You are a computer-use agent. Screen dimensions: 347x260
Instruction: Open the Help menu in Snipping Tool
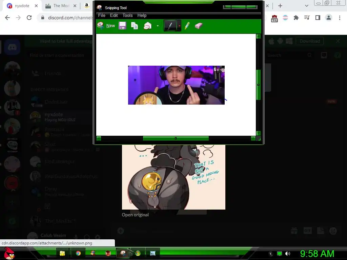pos(142,15)
